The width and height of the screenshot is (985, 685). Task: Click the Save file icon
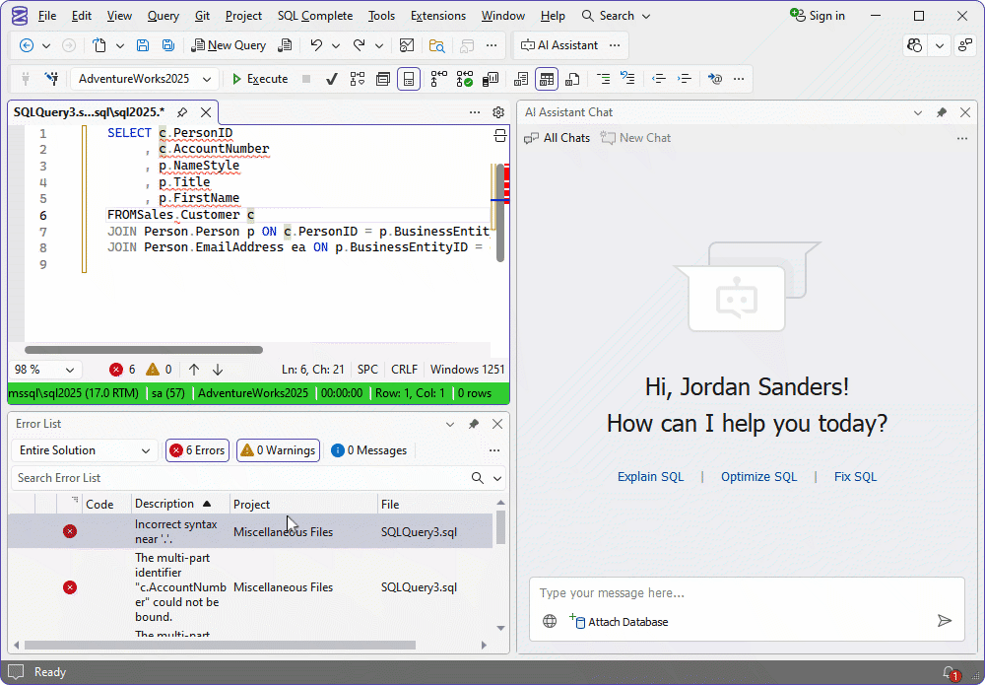coord(143,45)
